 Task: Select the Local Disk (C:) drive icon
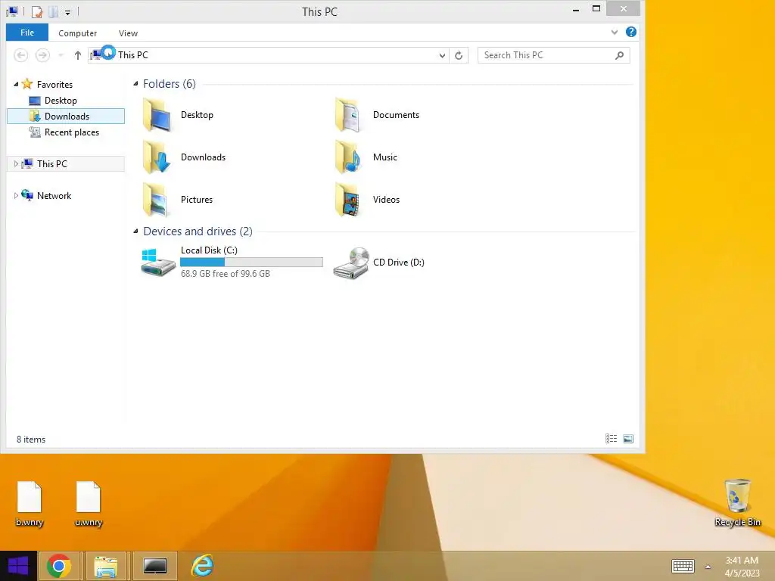click(157, 263)
